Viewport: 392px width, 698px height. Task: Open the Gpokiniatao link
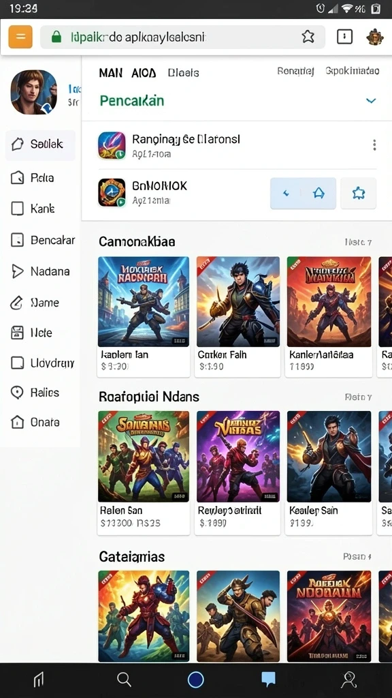coord(352,71)
